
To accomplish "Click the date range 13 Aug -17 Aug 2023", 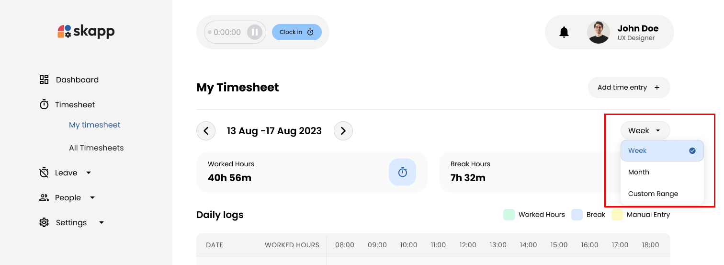I will (274, 131).
